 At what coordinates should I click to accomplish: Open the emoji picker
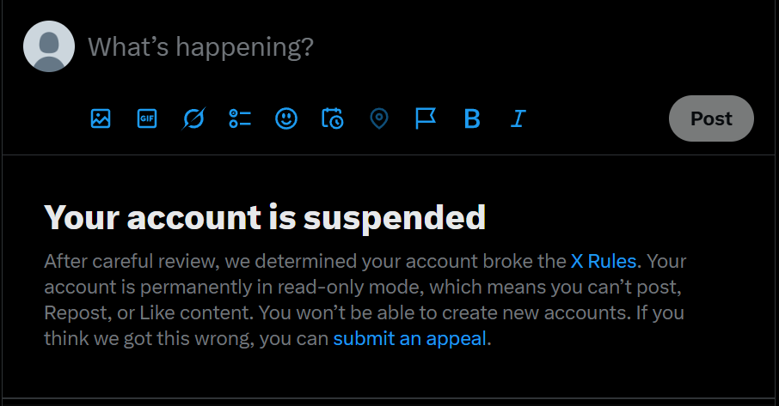click(x=286, y=118)
